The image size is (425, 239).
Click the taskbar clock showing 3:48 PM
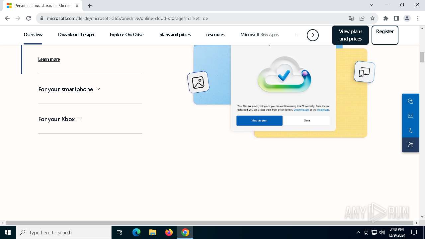[x=396, y=232]
